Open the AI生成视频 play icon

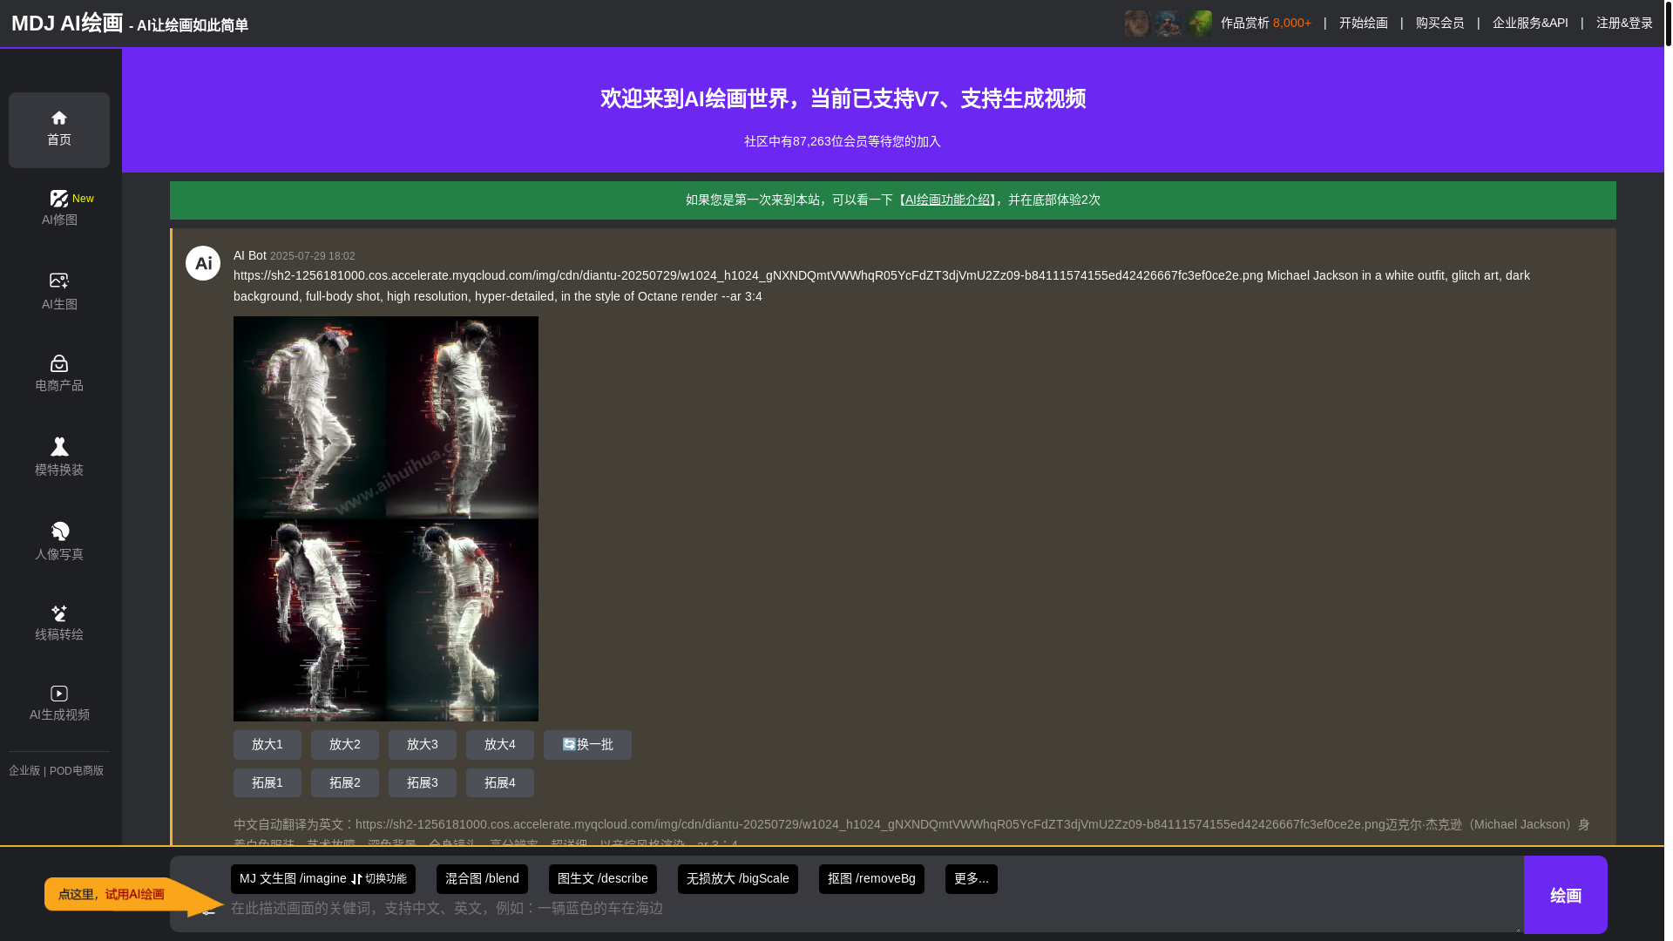[59, 694]
